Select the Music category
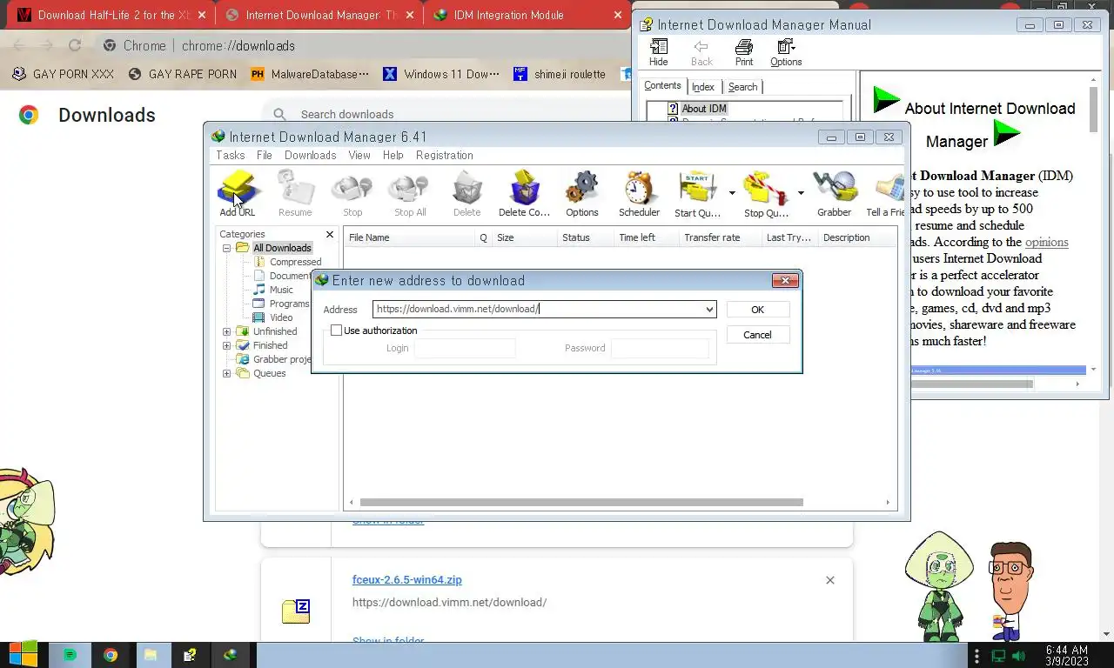The height and width of the screenshot is (668, 1114). [281, 290]
